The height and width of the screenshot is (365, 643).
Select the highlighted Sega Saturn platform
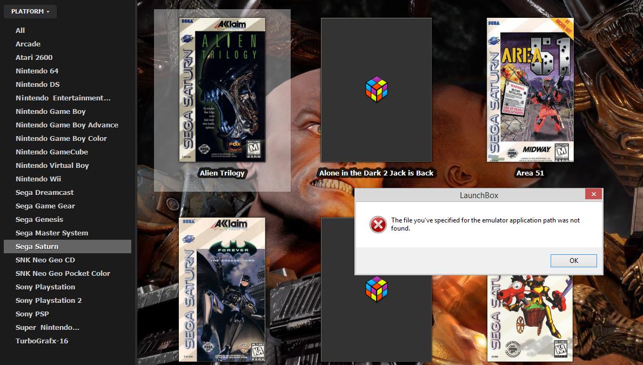click(x=68, y=247)
